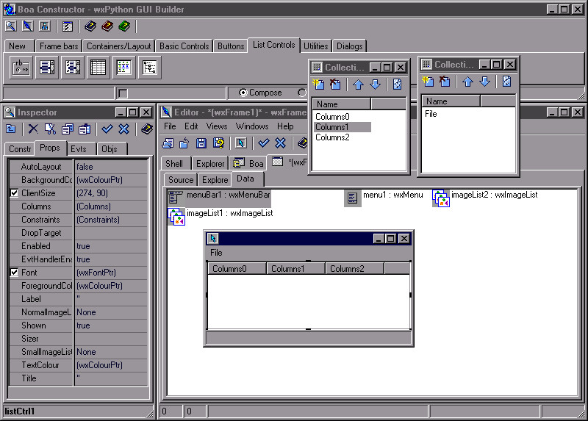Viewport: 588px width, 421px height.
Task: Select the radio box control in the palette
Action: click(21, 68)
